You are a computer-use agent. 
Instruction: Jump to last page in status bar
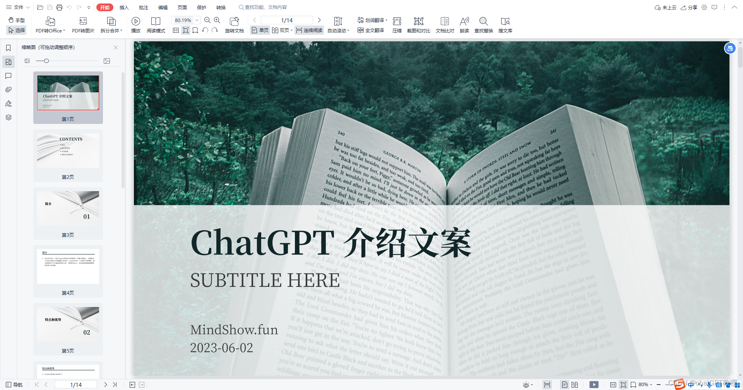point(115,385)
